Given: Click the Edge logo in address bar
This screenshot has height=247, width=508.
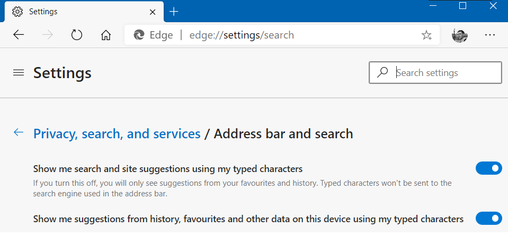Looking at the screenshot, I should coord(139,35).
